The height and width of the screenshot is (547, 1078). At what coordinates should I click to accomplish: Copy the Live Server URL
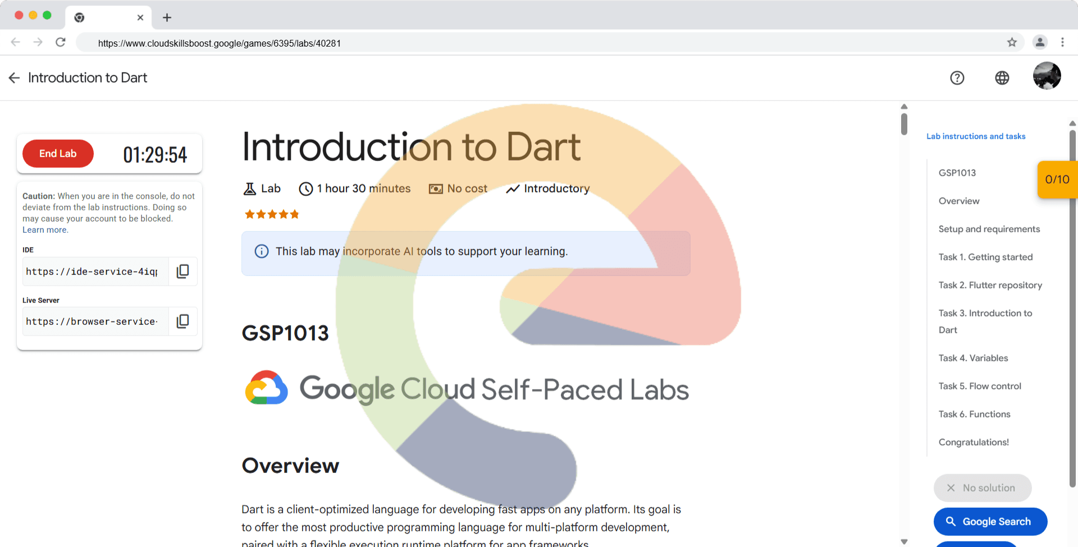(x=182, y=321)
